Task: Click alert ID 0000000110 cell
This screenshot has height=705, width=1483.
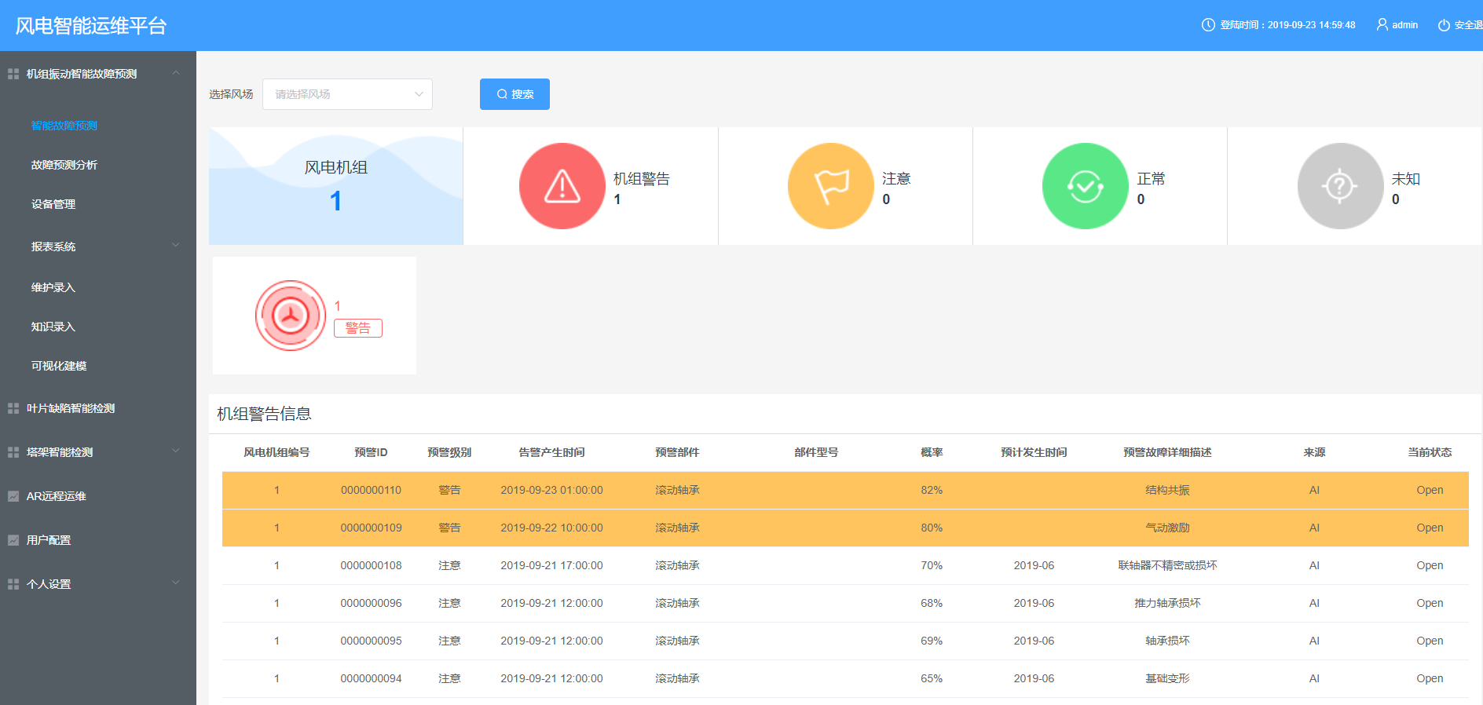Action: (x=371, y=490)
